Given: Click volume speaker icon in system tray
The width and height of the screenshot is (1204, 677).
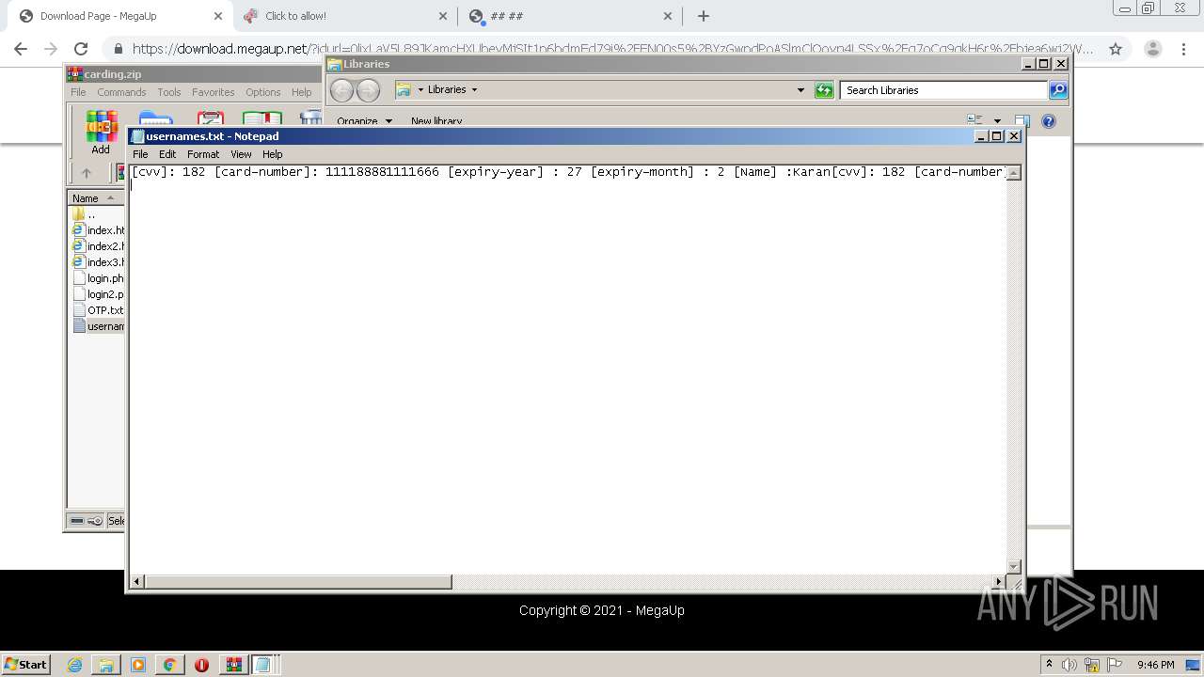Looking at the screenshot, I should point(1069,665).
